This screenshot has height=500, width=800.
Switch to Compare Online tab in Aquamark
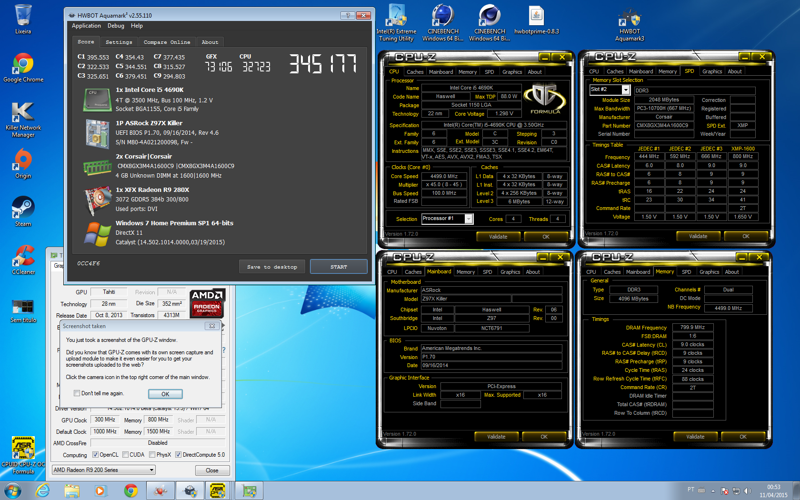[x=167, y=42]
